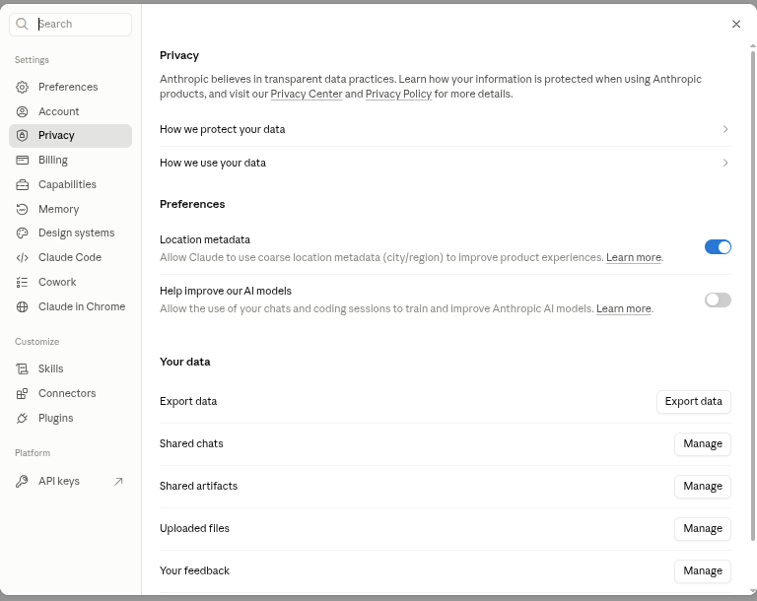Viewport: 757px width, 601px height.
Task: Click the Help improve our AI models label
Action: pyautogui.click(x=226, y=291)
